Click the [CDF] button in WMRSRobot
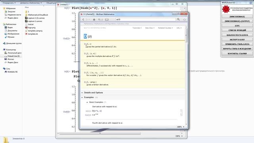The width and height of the screenshot is (254, 143). click(237, 26)
